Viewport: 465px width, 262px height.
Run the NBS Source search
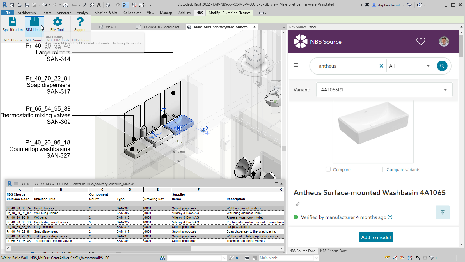pyautogui.click(x=442, y=66)
